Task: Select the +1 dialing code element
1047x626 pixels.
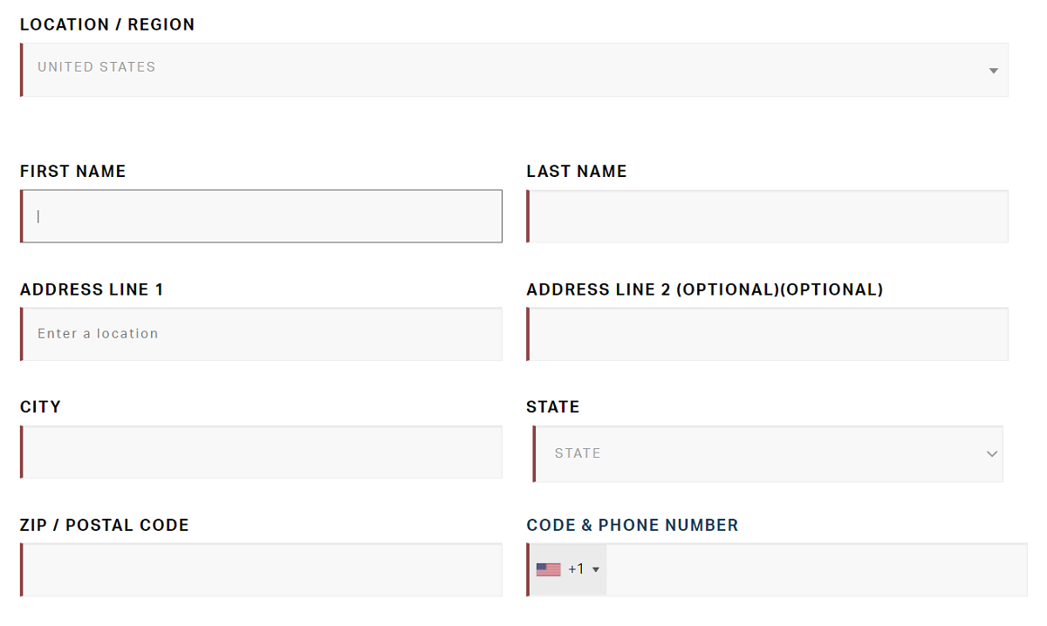Action: 578,568
